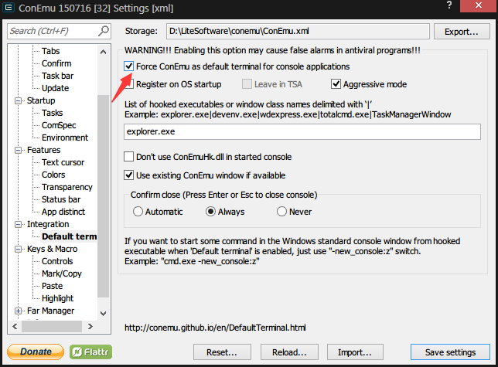Click the ConEmu title bar app icon
Screen dimensions: 498x367
pos(9,8)
